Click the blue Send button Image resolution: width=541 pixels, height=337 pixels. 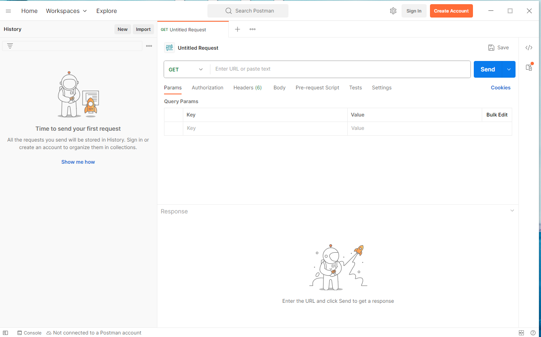tap(488, 69)
